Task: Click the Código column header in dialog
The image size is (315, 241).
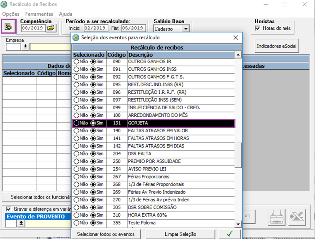Action: tap(116, 55)
